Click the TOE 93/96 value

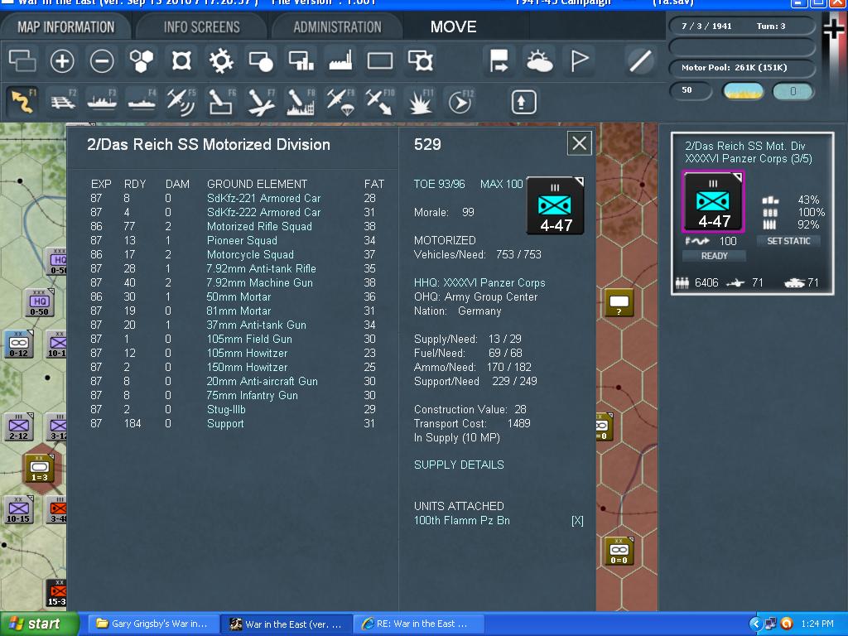tap(439, 184)
